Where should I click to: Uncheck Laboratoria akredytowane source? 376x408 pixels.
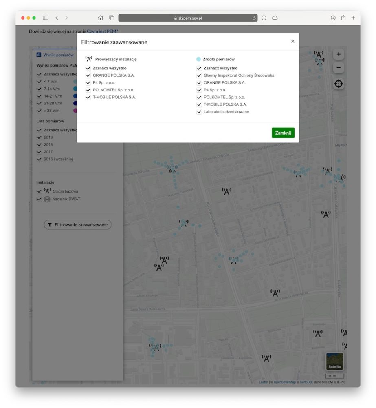click(199, 112)
